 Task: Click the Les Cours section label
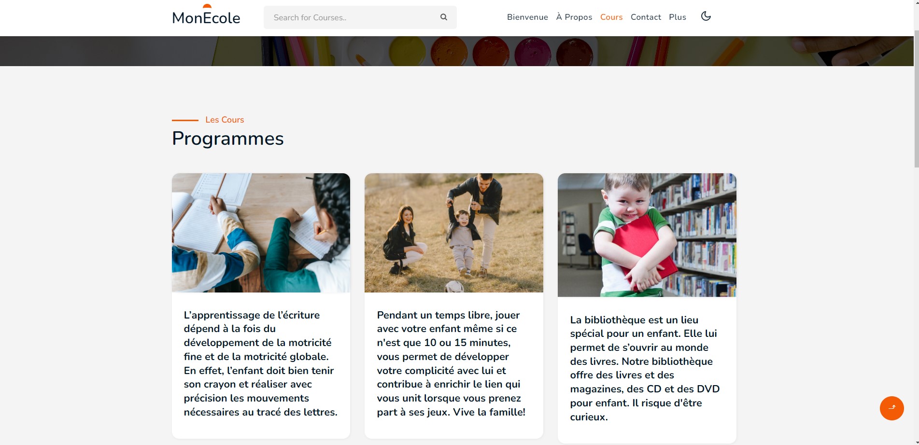(x=225, y=120)
